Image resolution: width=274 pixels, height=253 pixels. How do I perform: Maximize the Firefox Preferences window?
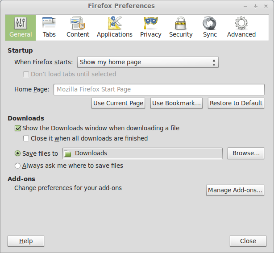[256, 6]
